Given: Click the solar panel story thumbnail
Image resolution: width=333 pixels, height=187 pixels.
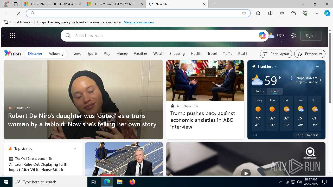Looking at the screenshot, I should pos(124,159).
